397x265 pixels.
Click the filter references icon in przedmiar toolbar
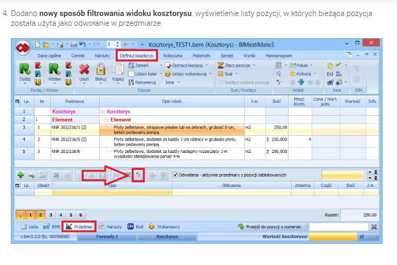pyautogui.click(x=138, y=175)
